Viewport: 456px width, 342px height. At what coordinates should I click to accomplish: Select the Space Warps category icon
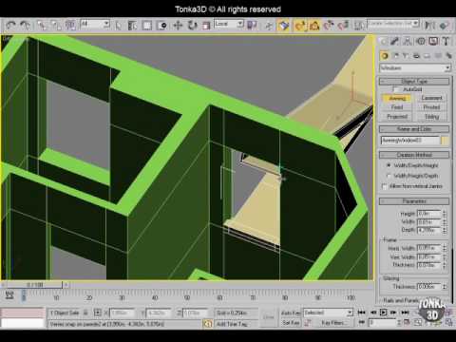tap(438, 56)
